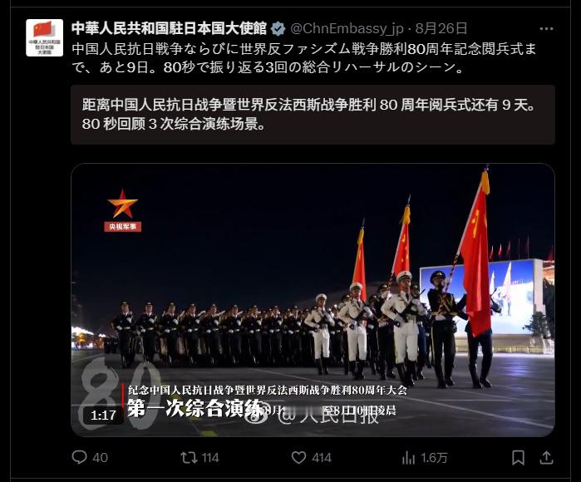581x482 pixels.
Task: Like the post with heart icon
Action: [x=298, y=458]
